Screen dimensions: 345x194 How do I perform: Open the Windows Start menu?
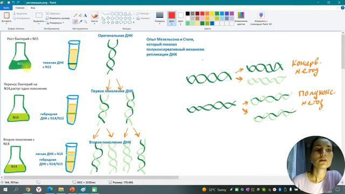(5, 189)
